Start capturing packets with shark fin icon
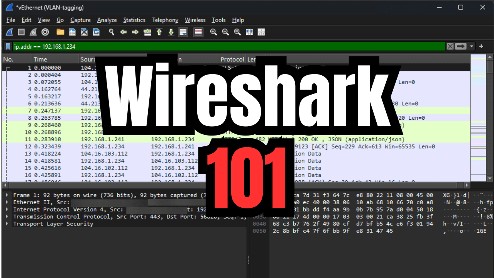 coord(10,32)
